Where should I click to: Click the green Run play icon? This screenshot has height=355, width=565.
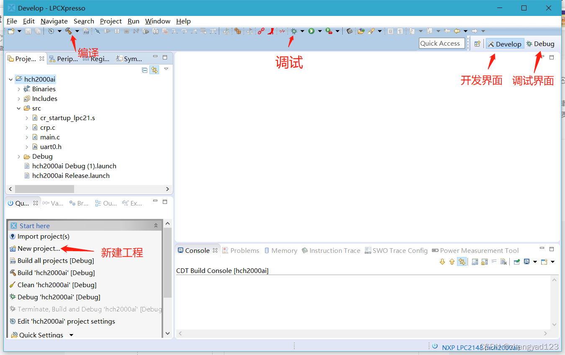(x=311, y=31)
